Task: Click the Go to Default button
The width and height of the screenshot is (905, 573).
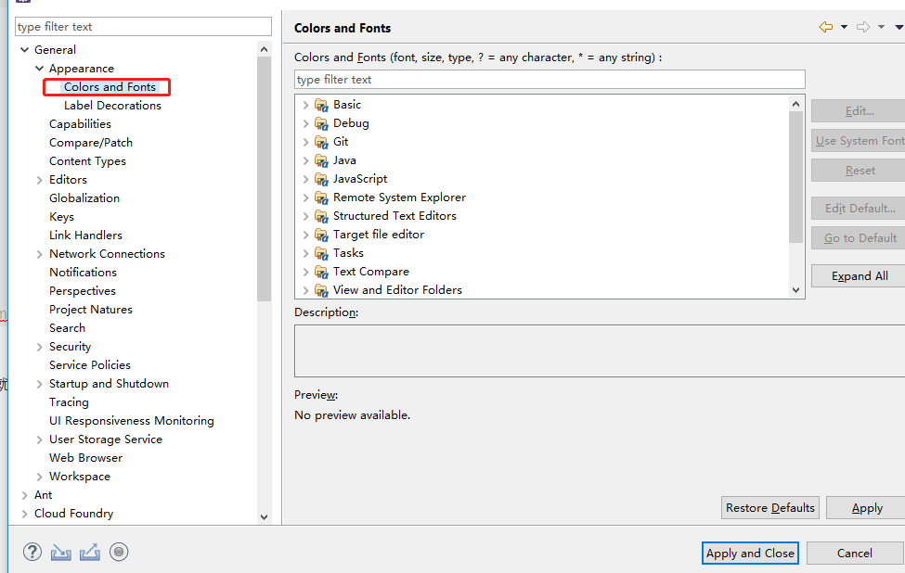Action: [860, 238]
